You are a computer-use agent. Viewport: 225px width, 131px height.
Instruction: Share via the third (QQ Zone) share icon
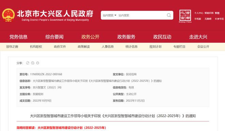37,63
